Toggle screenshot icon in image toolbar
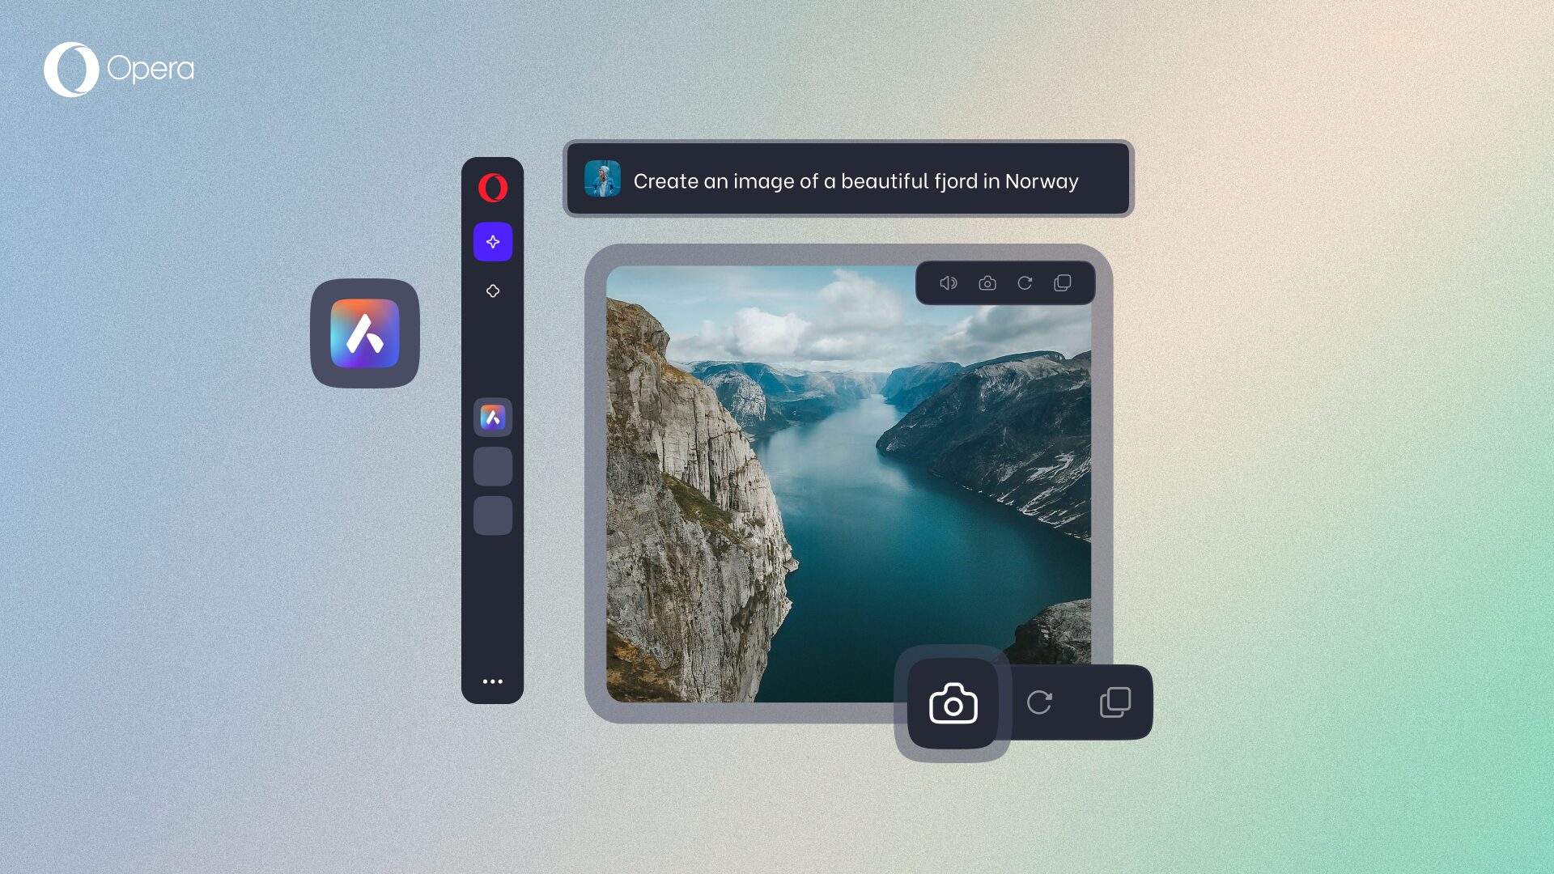The width and height of the screenshot is (1554, 874). (986, 282)
